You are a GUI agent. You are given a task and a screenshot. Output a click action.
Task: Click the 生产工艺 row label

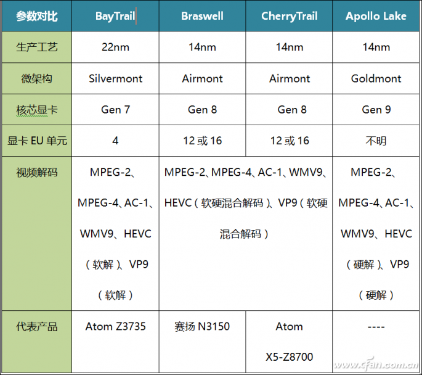[37, 47]
